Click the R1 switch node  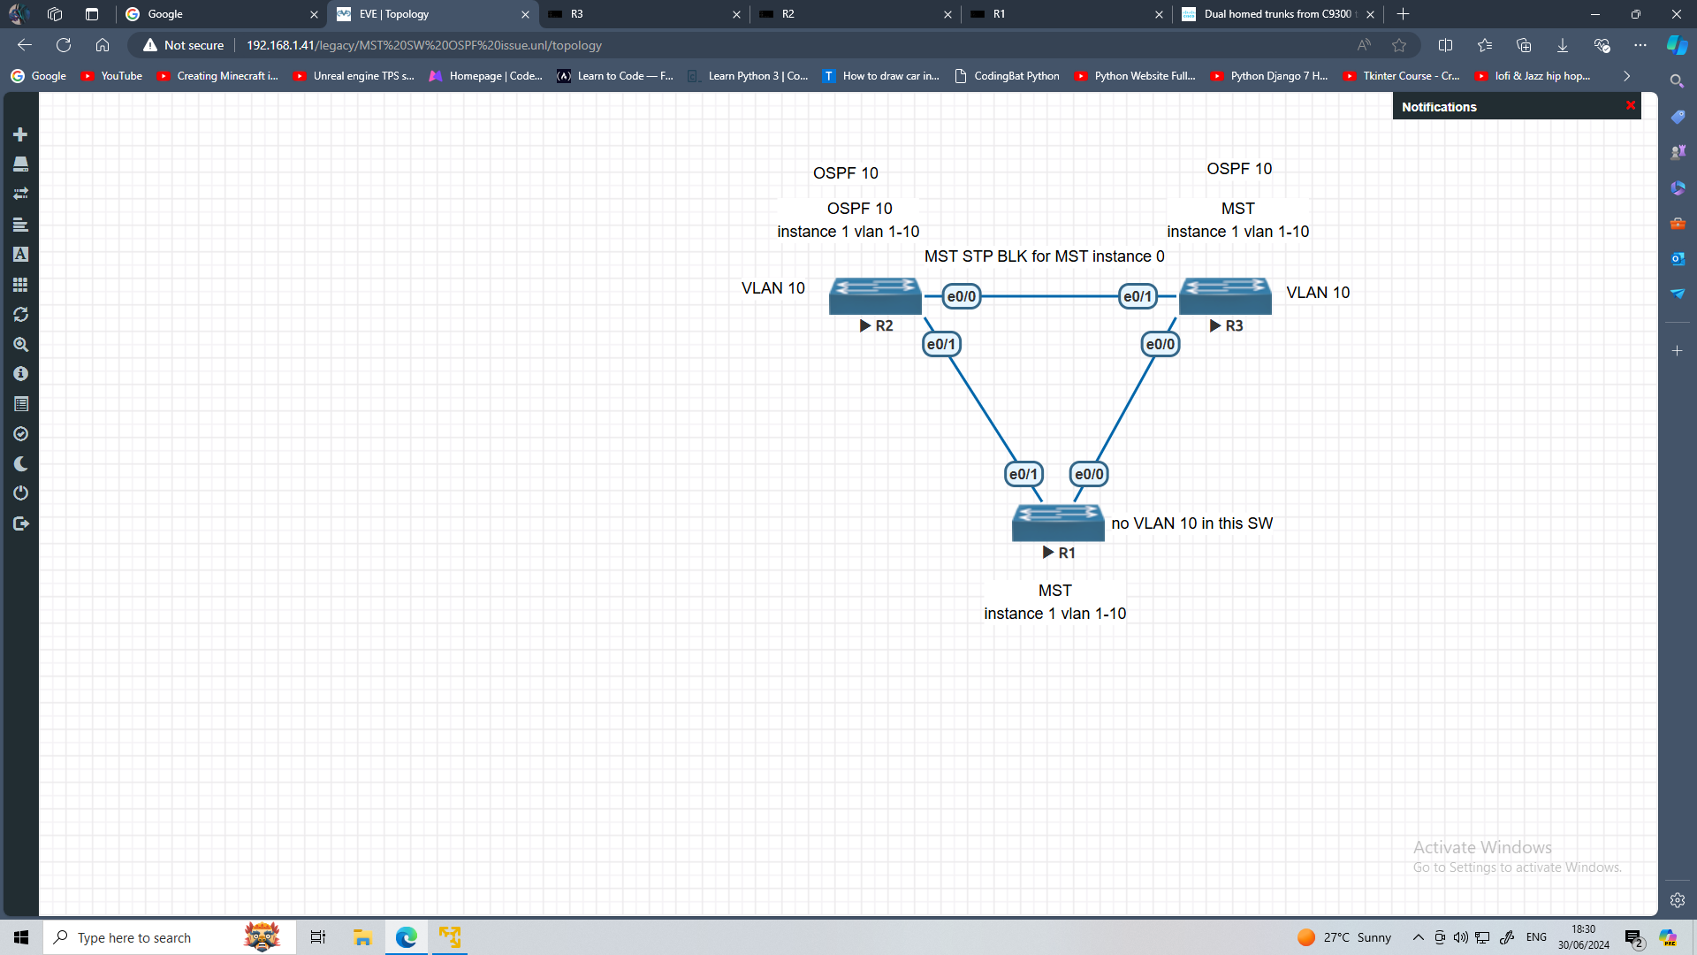(1057, 523)
